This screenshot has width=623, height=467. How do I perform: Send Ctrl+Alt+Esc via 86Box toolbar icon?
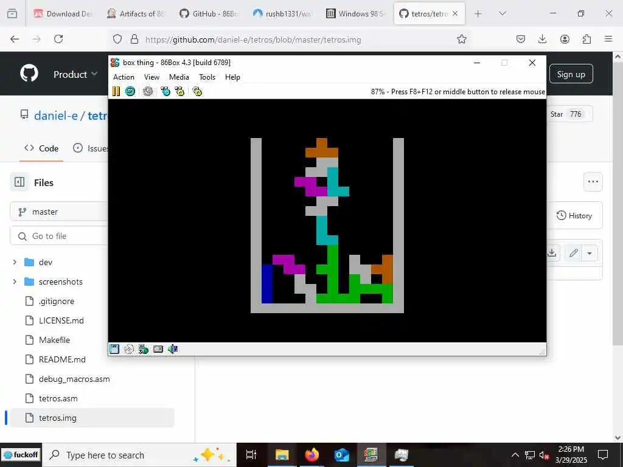point(179,91)
